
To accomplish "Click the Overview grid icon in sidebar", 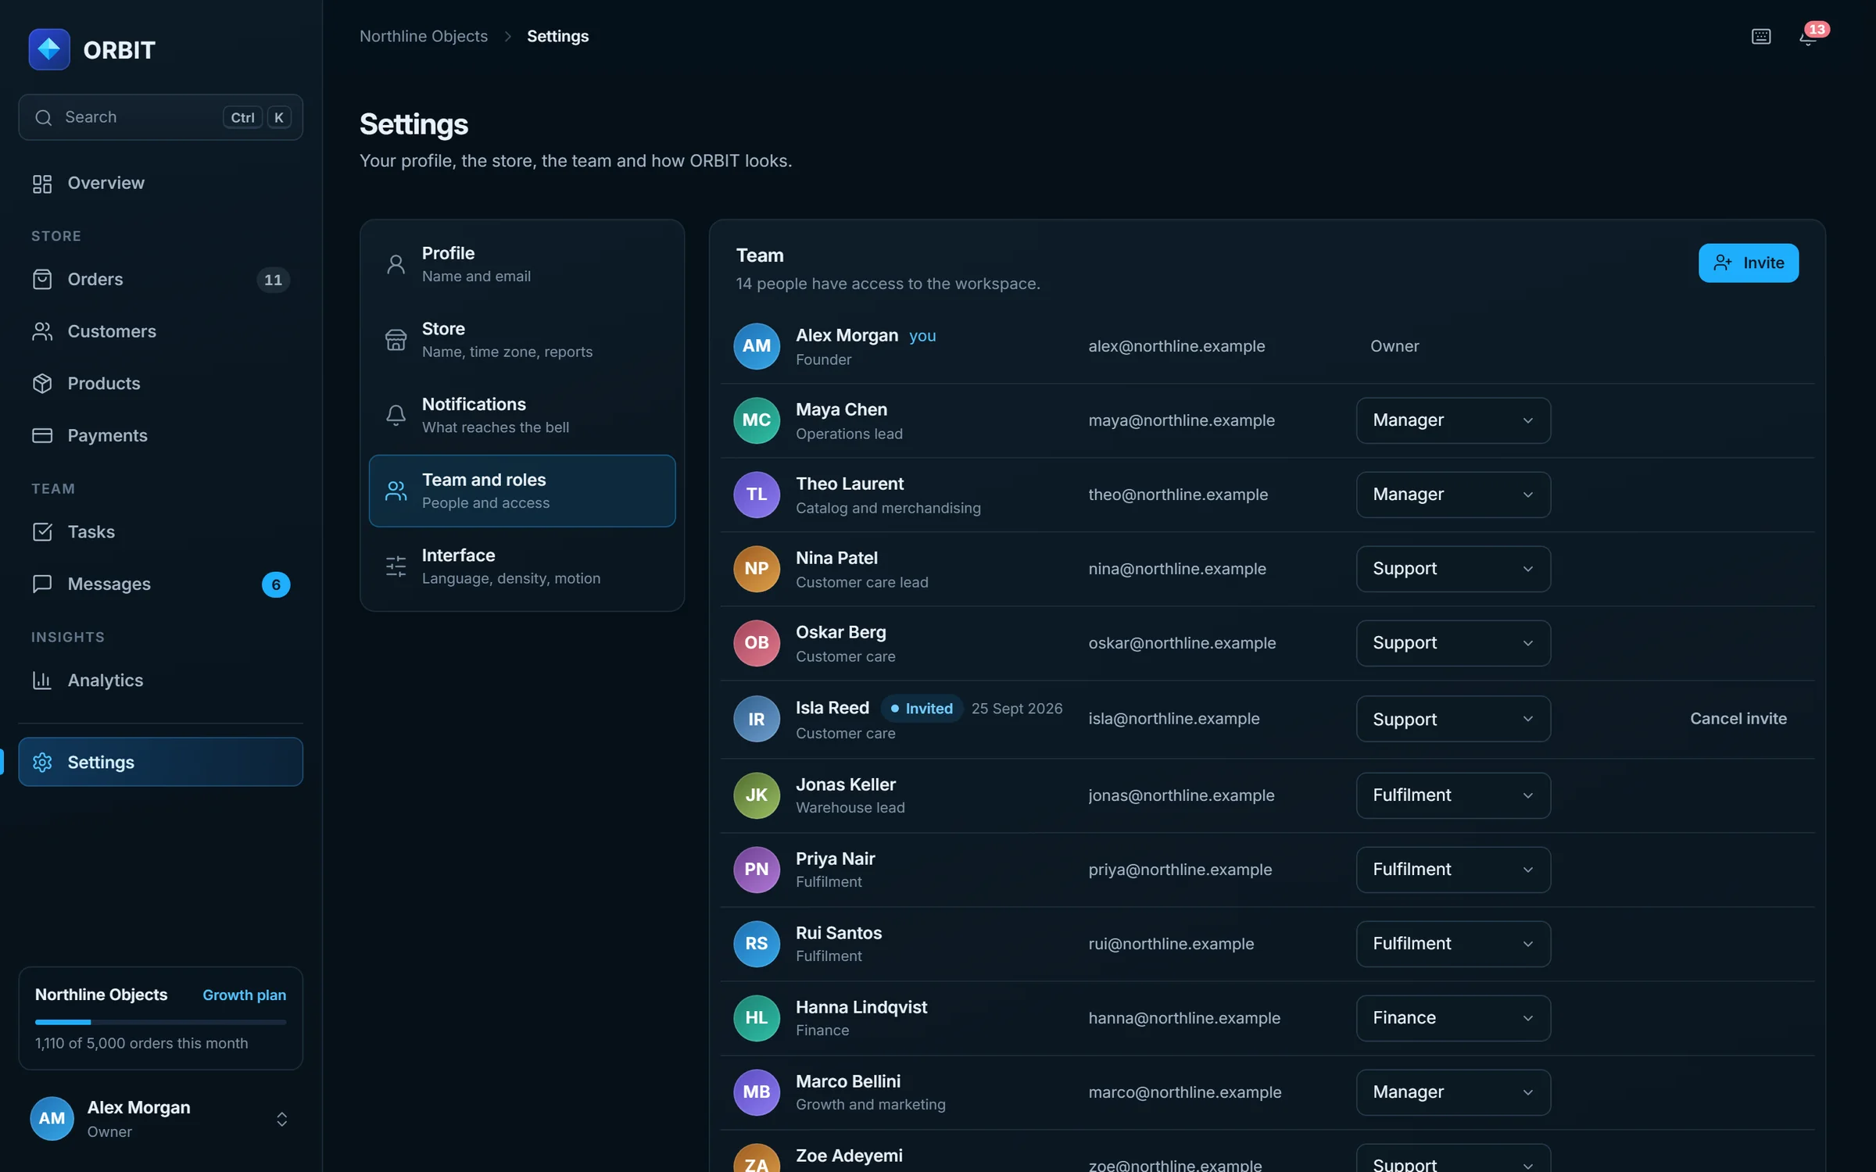I will (42, 184).
